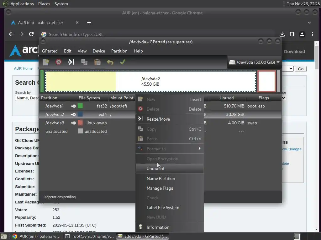
Task: Click the Resize/Move toolbar icon in GParted
Action: click(x=71, y=62)
